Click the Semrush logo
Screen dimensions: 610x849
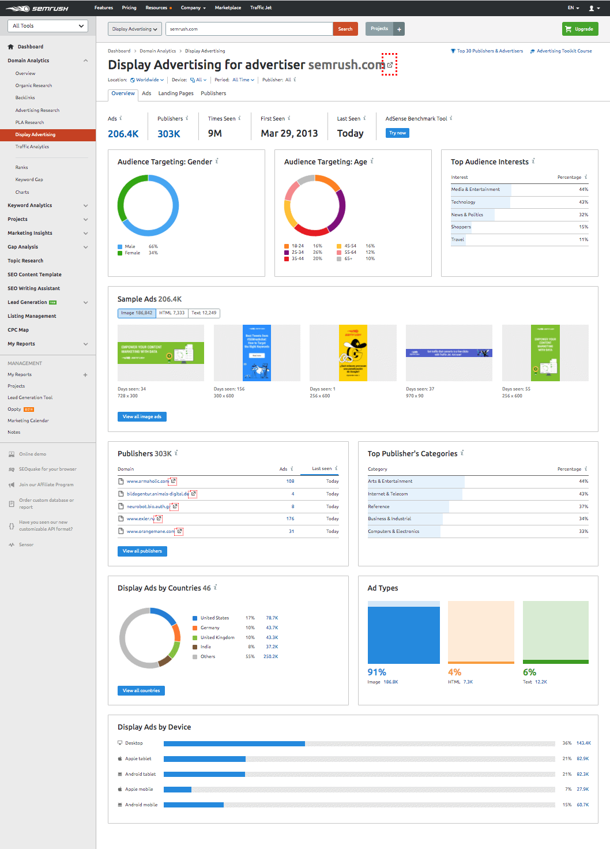[37, 8]
